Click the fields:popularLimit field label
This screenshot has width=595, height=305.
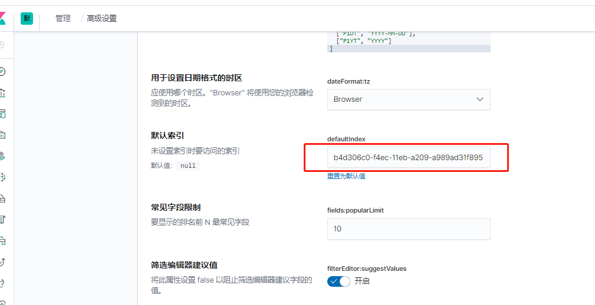[x=356, y=210]
